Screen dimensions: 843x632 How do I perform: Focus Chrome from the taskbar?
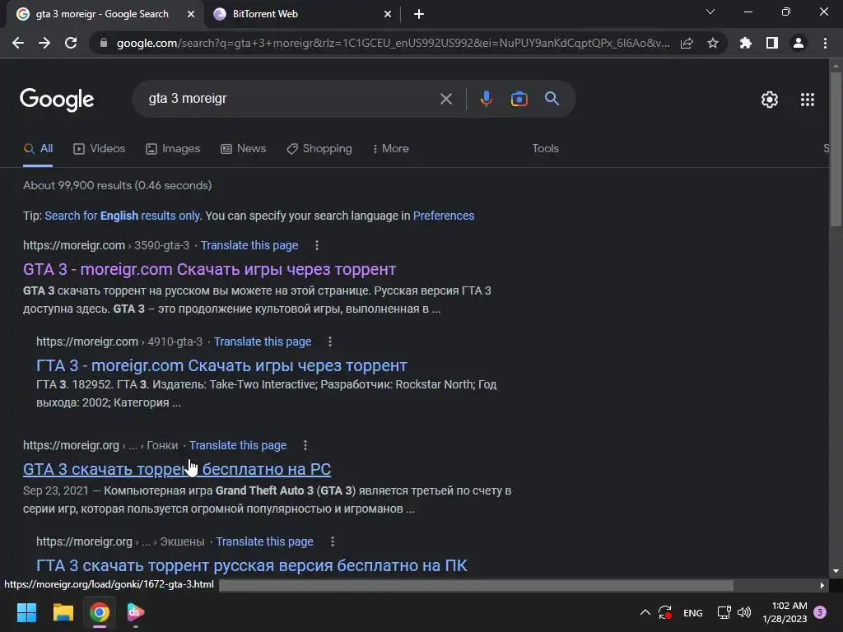coord(100,612)
